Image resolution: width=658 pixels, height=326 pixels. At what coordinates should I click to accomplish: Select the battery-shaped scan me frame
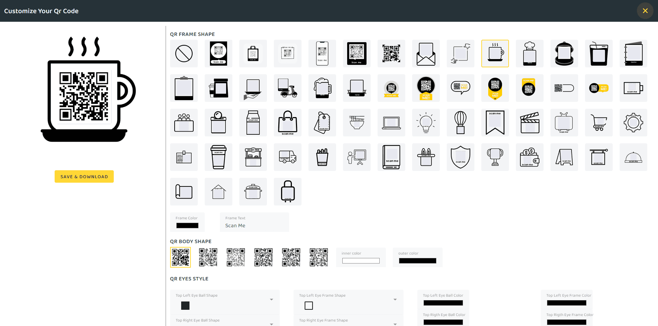(633, 88)
